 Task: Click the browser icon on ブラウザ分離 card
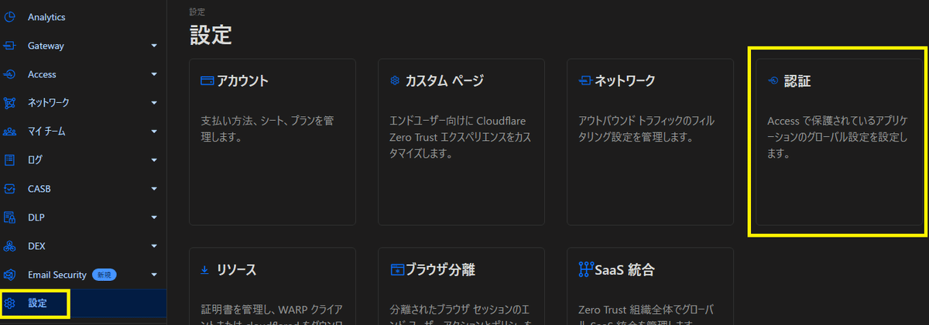pyautogui.click(x=396, y=270)
